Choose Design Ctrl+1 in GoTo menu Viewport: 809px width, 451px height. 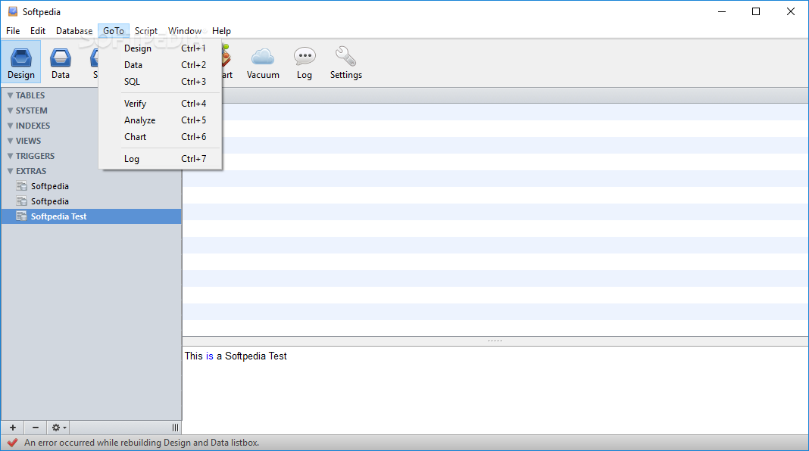(161, 48)
